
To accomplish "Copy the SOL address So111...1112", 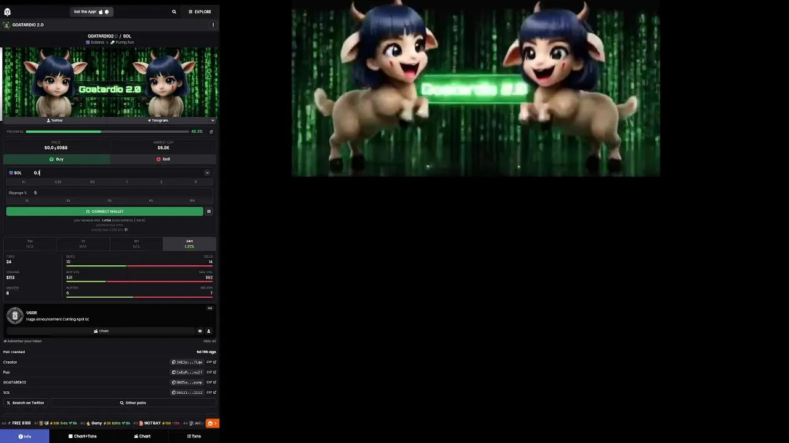I will (x=187, y=393).
